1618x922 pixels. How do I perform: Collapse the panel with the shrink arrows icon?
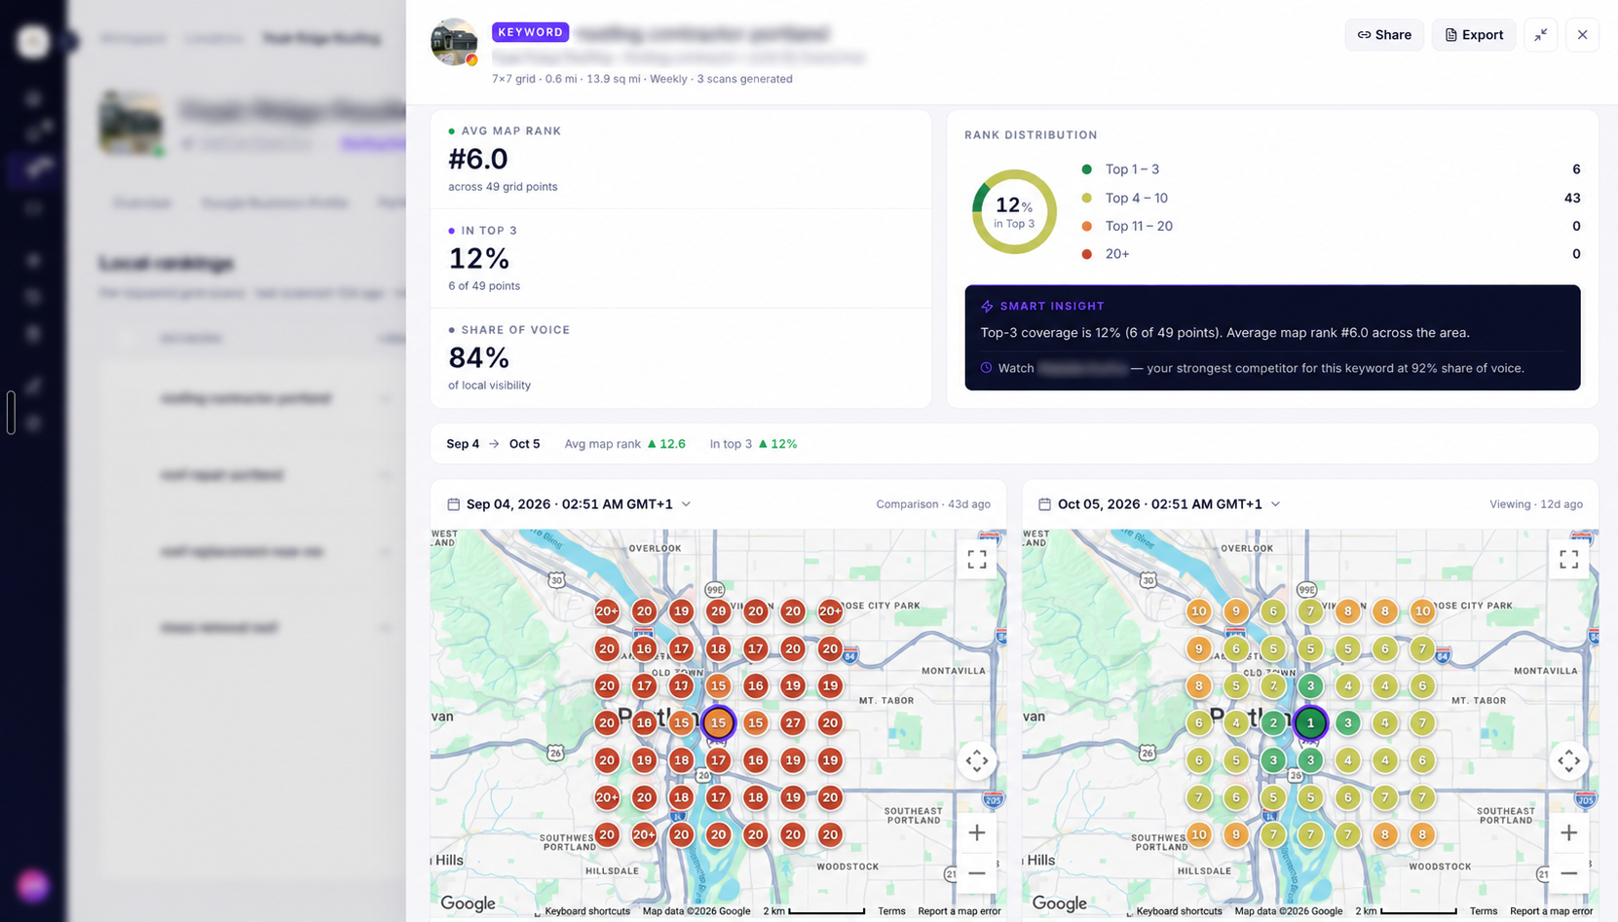pyautogui.click(x=1541, y=35)
